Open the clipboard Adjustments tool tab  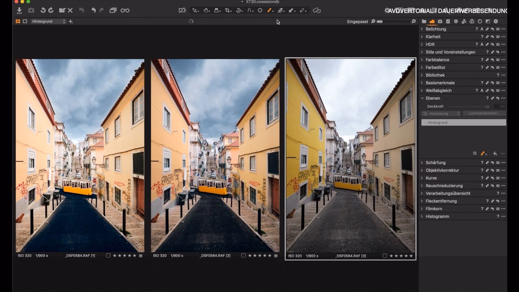[448, 21]
